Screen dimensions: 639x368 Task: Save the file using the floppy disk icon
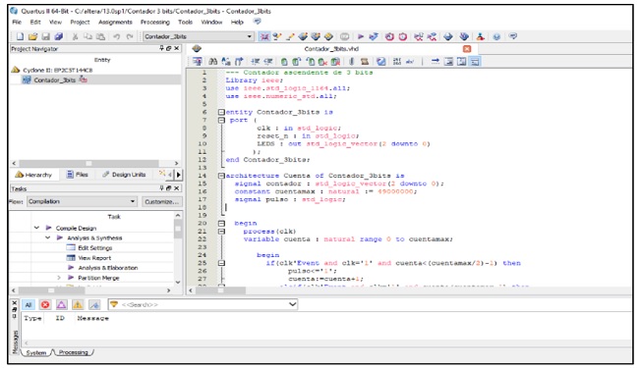(x=45, y=36)
